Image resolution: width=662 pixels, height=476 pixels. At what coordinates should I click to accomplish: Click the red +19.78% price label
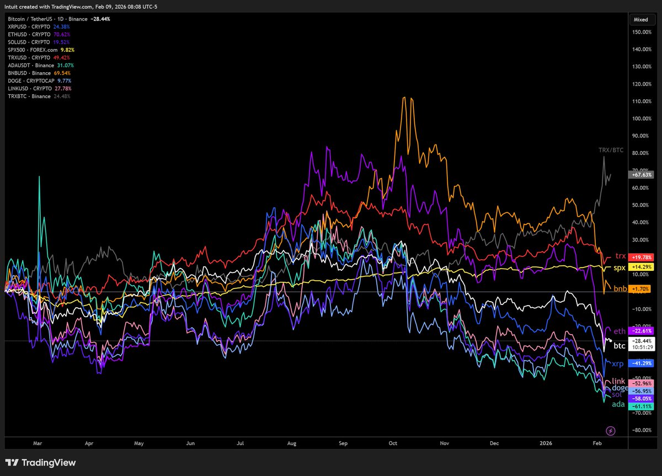(640, 256)
